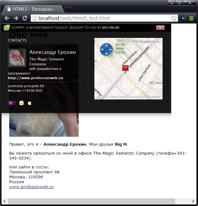198x206 pixels.
Task: Open http://www.professorweb.ru link in Oomph card
Action: (35, 78)
